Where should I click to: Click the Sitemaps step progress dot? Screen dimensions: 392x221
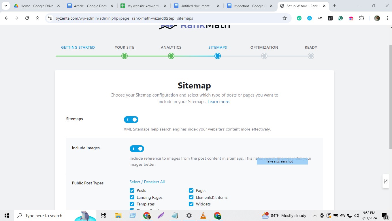(x=218, y=56)
